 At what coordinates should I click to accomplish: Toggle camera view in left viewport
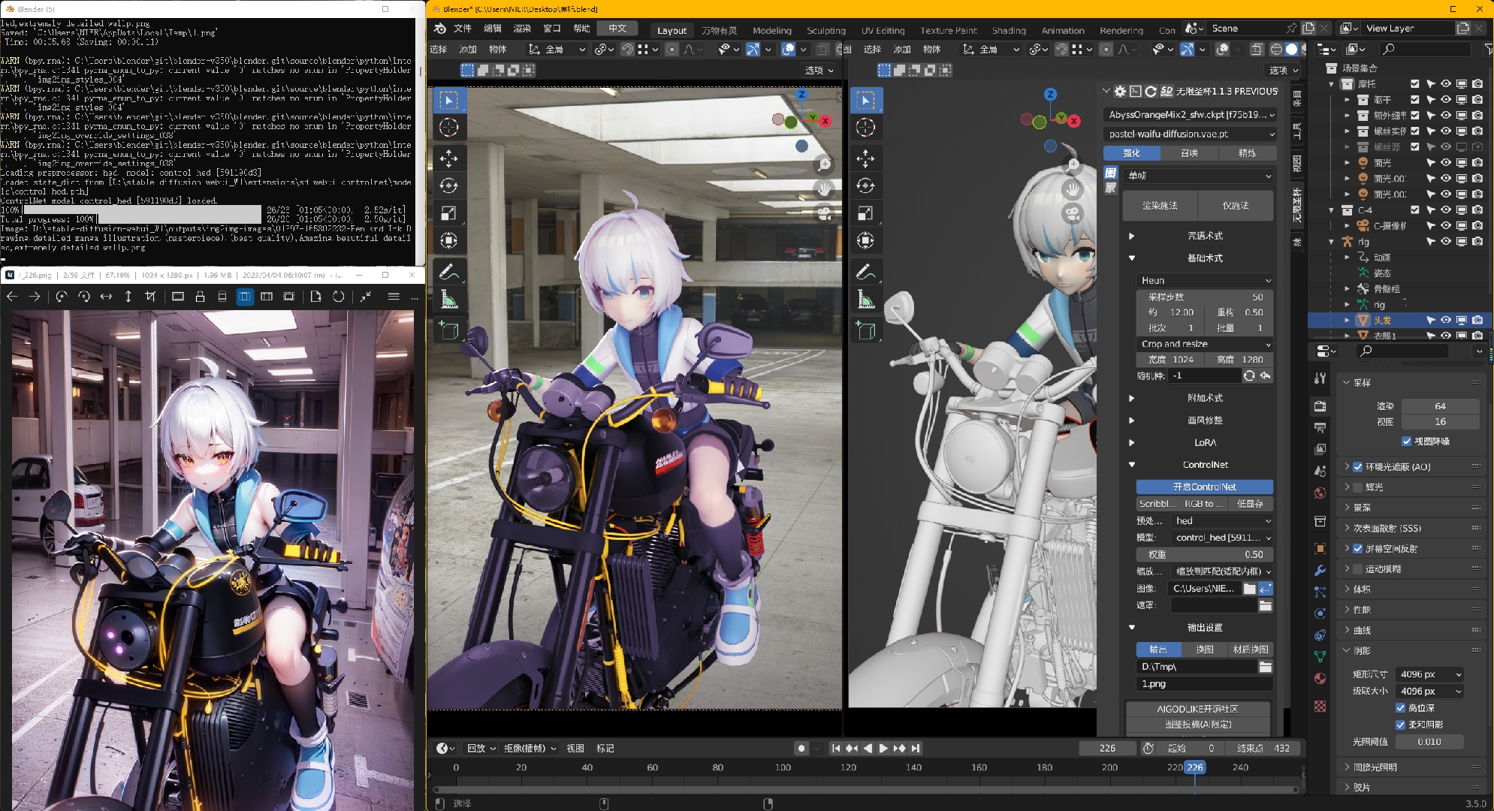[x=825, y=214]
